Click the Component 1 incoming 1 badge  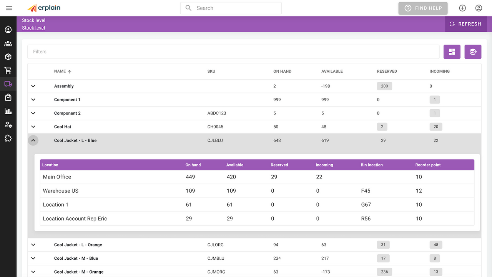(435, 100)
